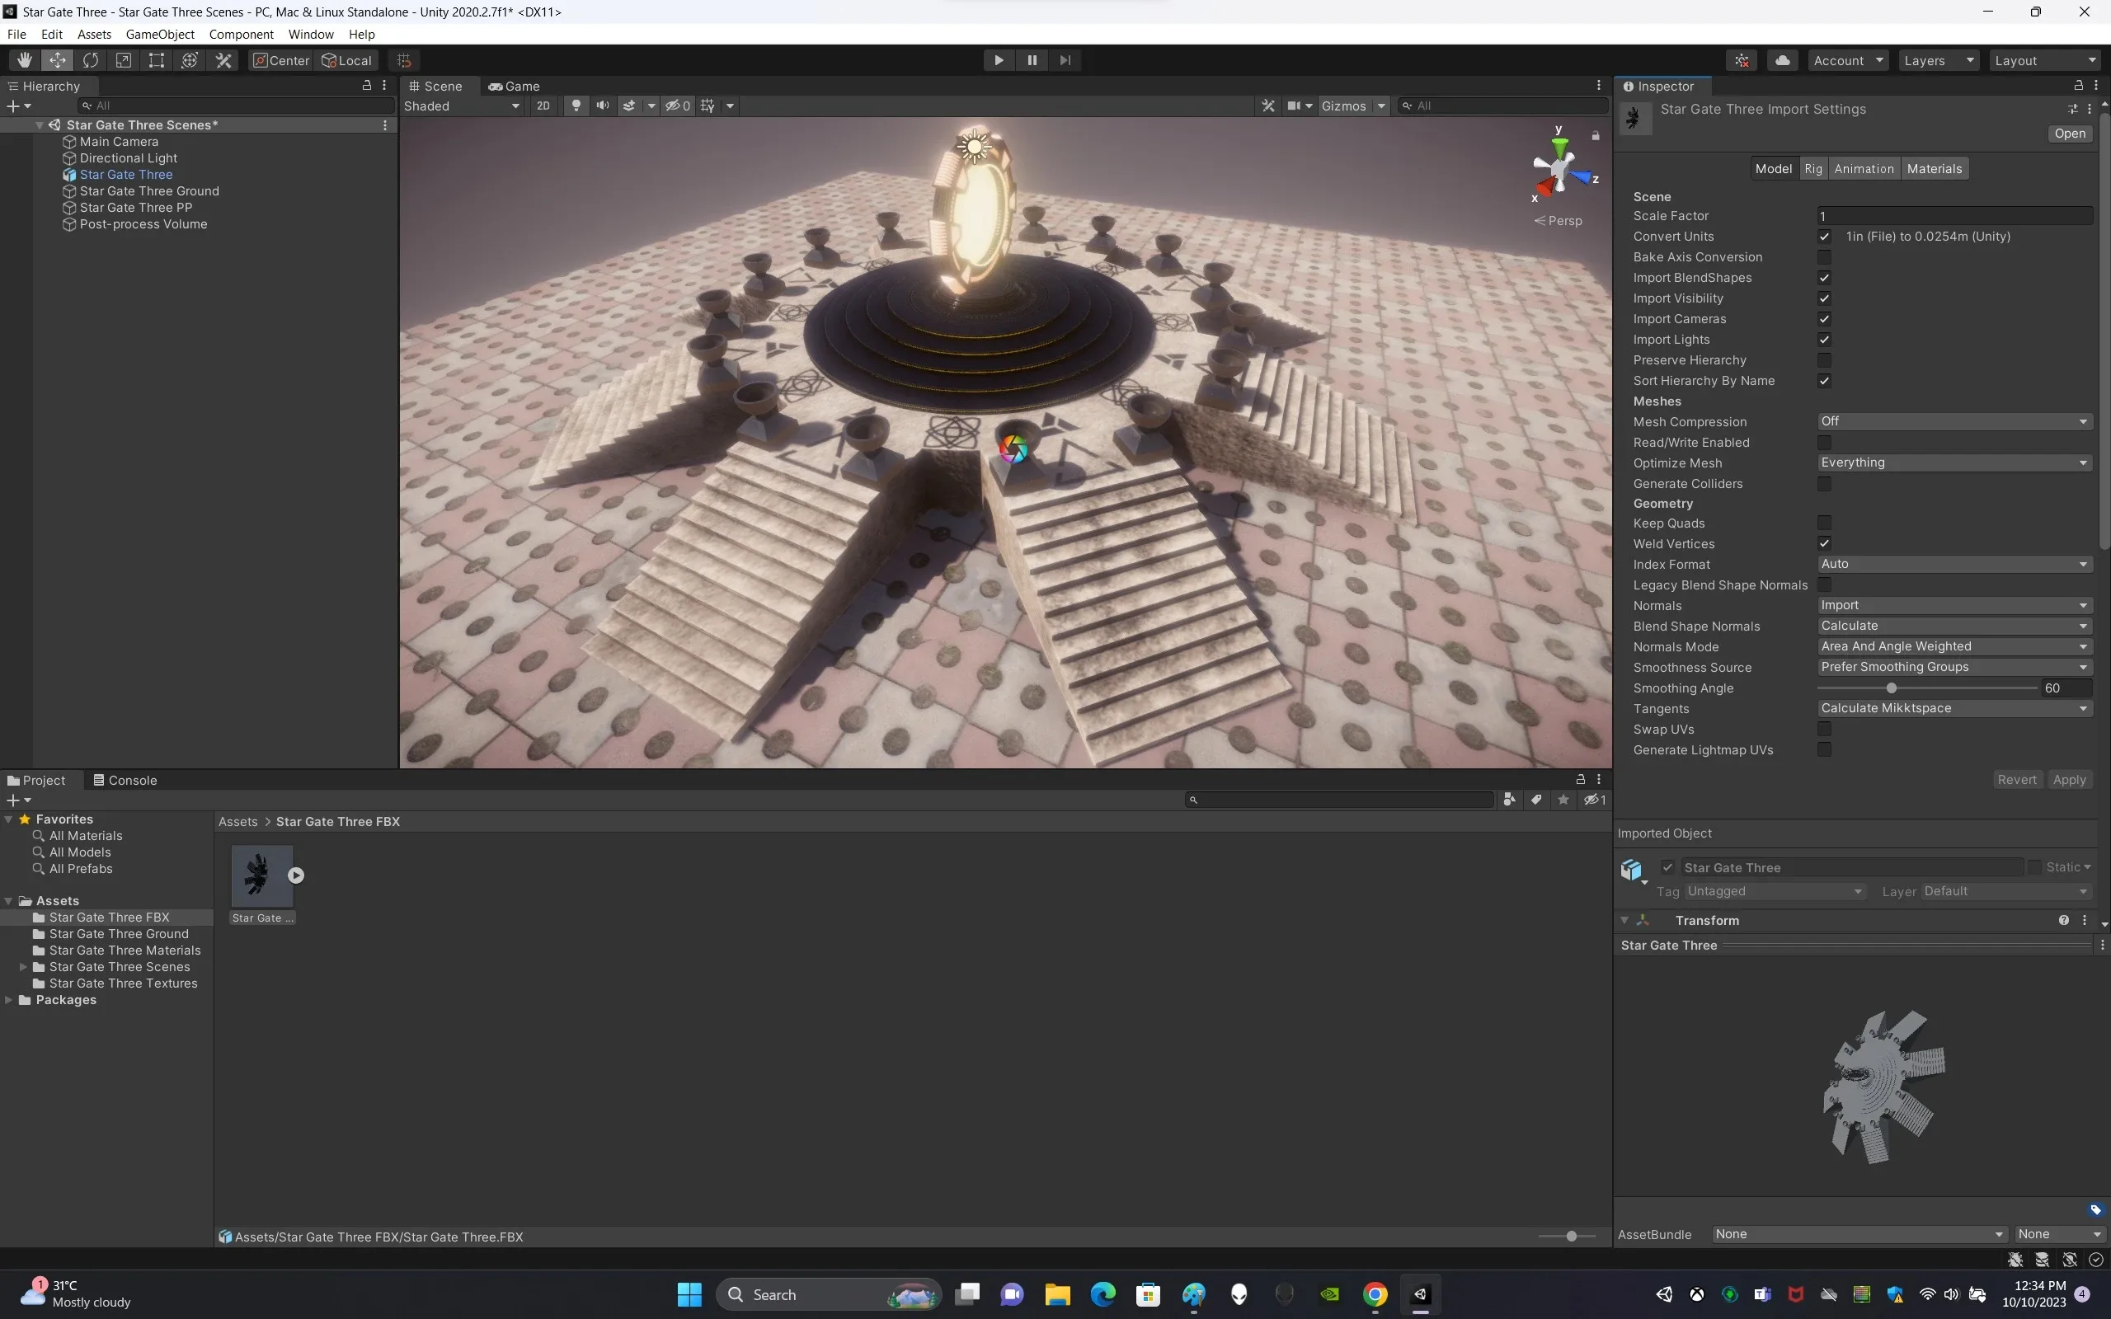Expand Star Gate Three Scenes folder
The image size is (2111, 1319).
coord(23,966)
